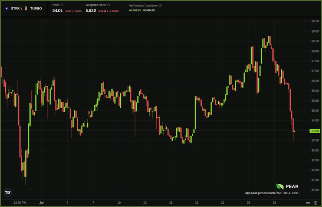322x207 pixels.
Task: Click the 19 date label on time axis
Action: (x=197, y=203)
